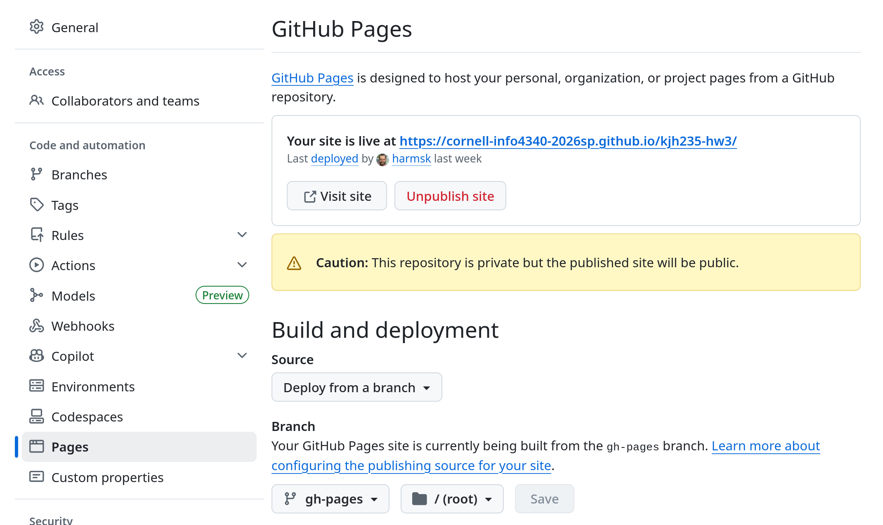Open the Deploy from a branch dropdown
Viewport: 883px width, 525px height.
(357, 387)
